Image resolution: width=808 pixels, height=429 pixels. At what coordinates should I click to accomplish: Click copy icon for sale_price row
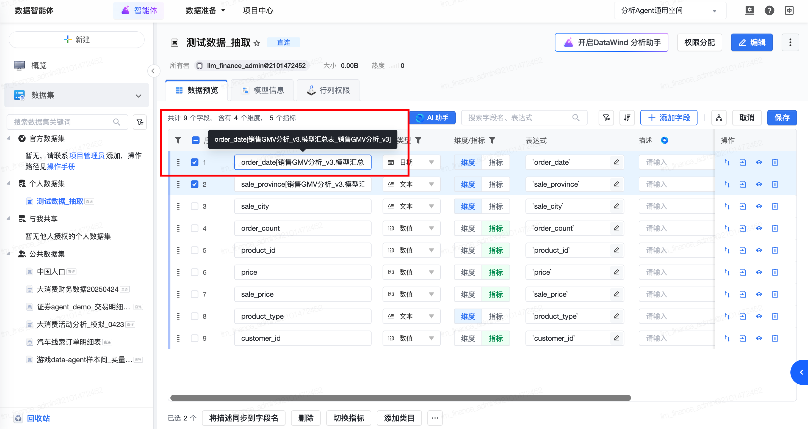743,294
